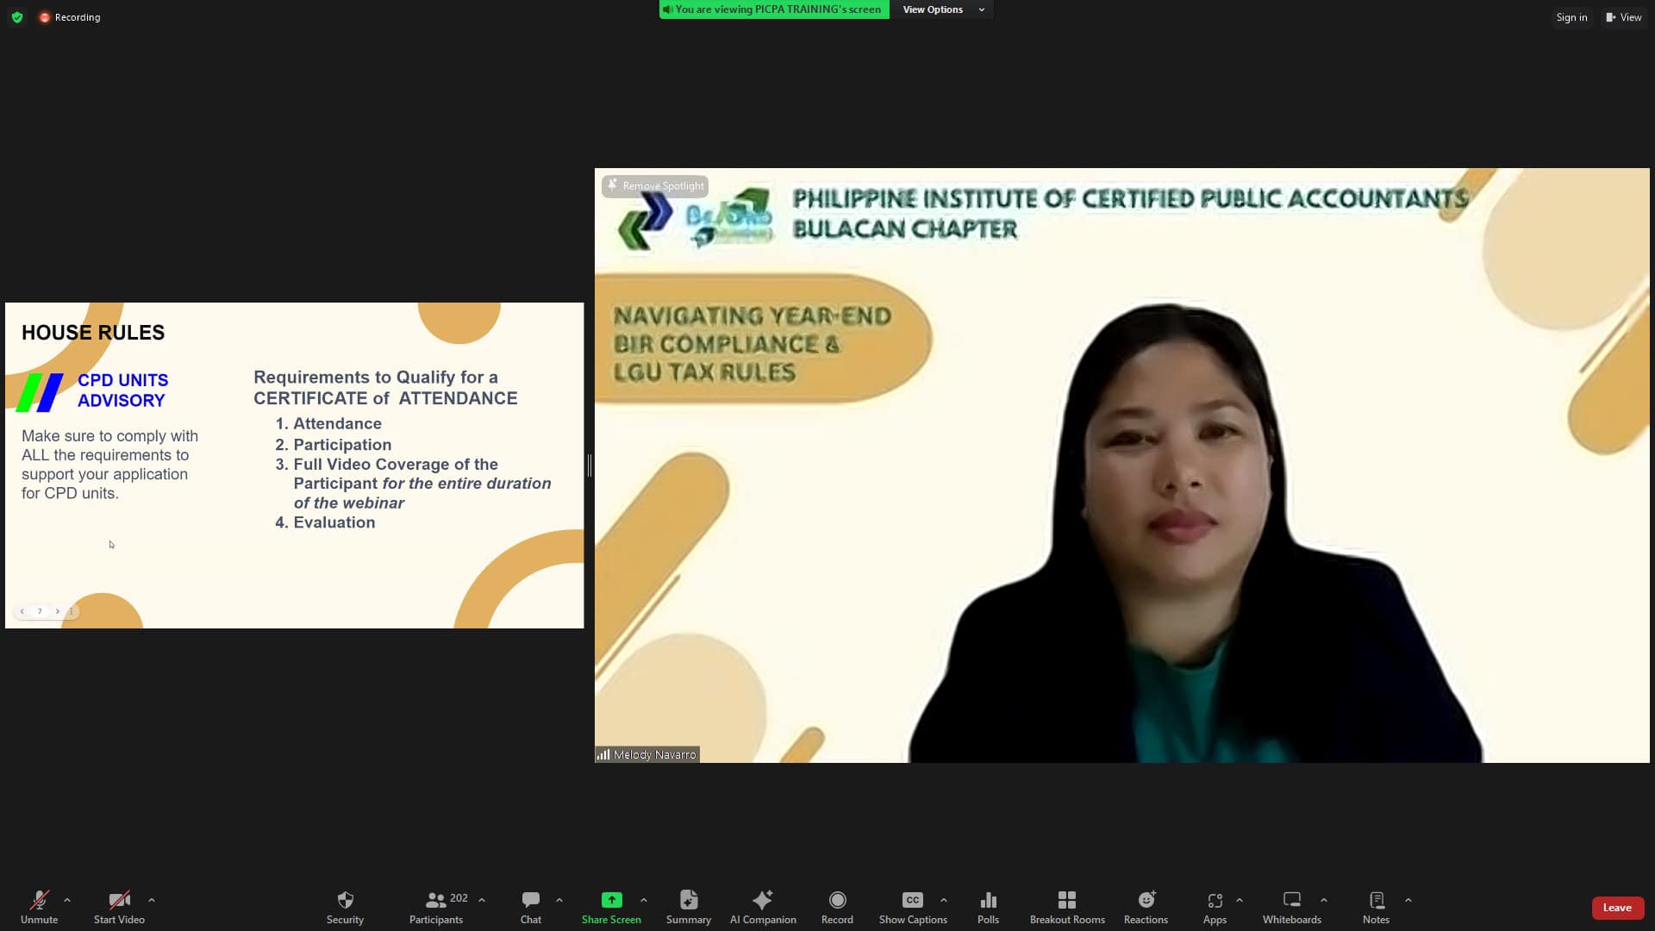Click the green encryption shield icon
This screenshot has height=931, width=1655.
(x=17, y=17)
